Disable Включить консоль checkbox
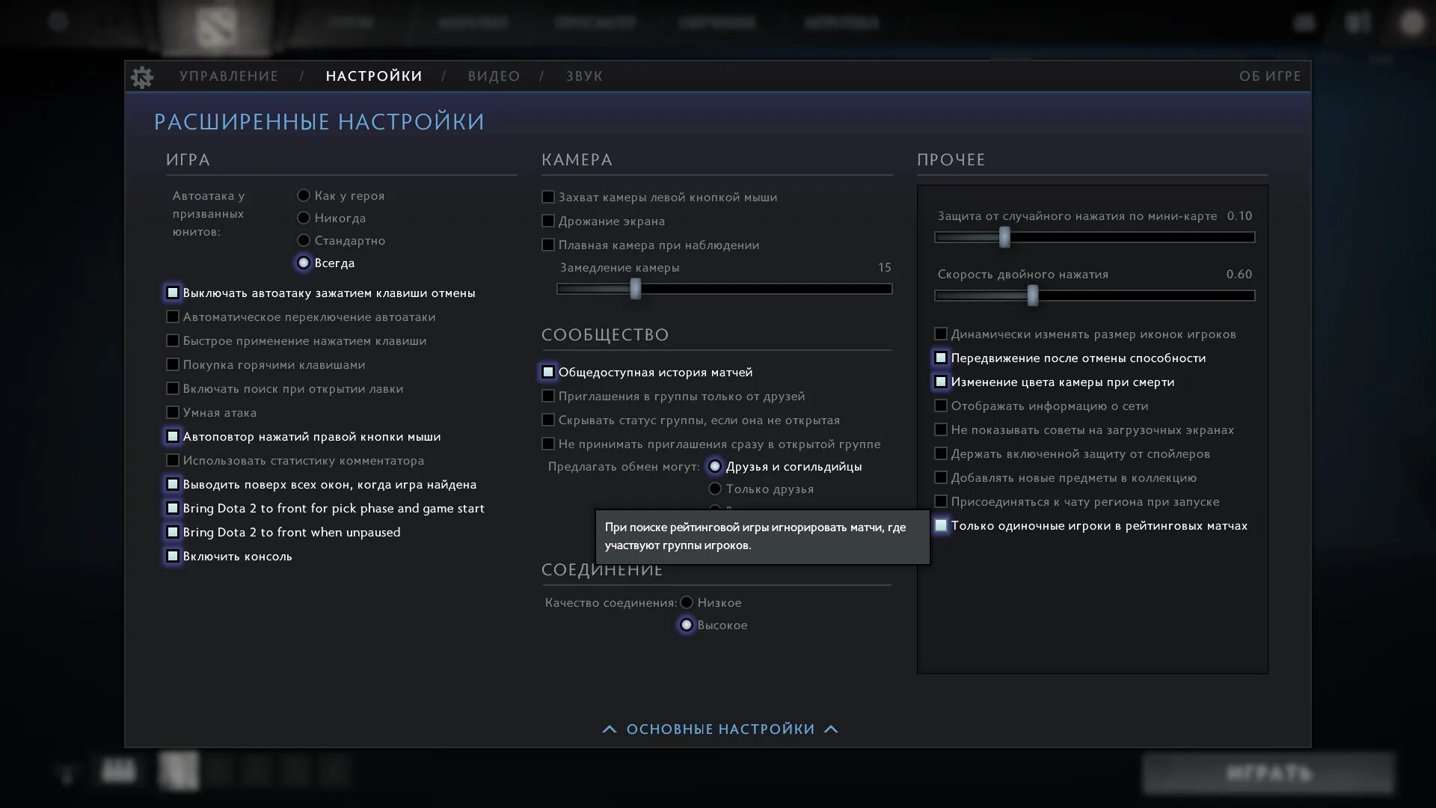Image resolution: width=1436 pixels, height=808 pixels. [x=173, y=556]
